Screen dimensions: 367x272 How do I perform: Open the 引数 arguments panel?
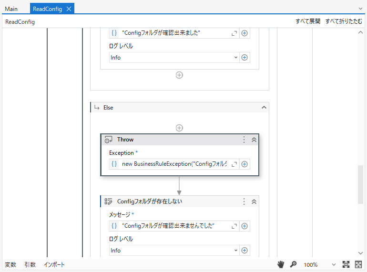click(x=30, y=265)
